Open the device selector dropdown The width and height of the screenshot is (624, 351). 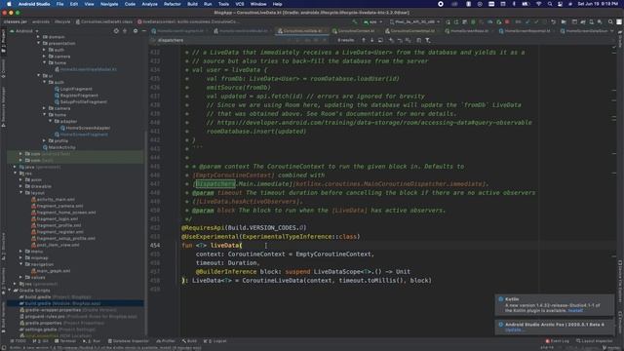click(x=414, y=21)
